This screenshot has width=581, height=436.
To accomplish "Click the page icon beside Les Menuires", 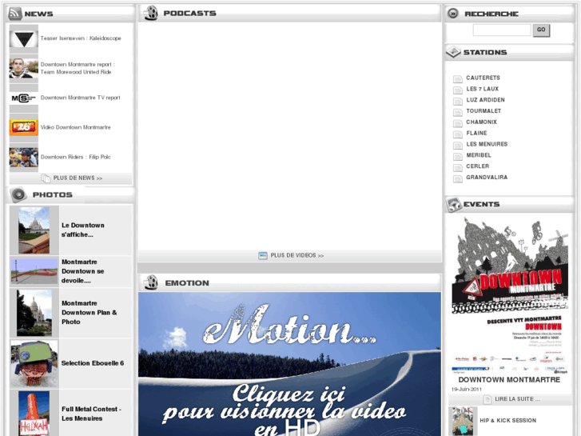I will (x=458, y=145).
